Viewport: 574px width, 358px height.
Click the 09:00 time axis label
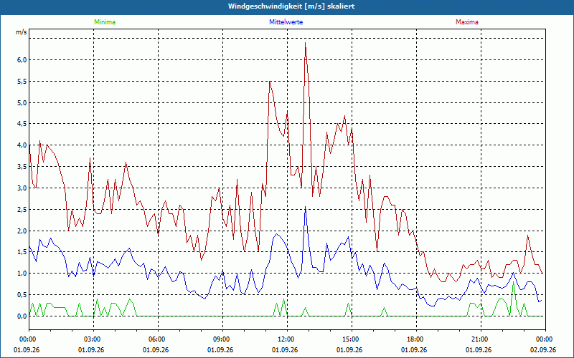tap(222, 339)
